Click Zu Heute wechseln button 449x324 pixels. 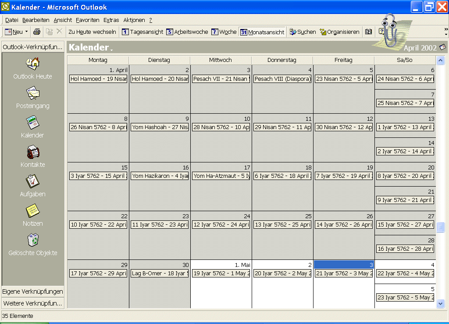coord(92,32)
